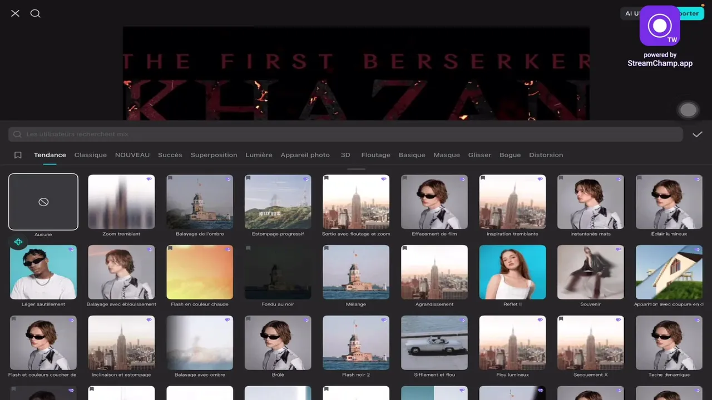Open the Distorsion category
Viewport: 712px width, 400px height.
point(546,155)
